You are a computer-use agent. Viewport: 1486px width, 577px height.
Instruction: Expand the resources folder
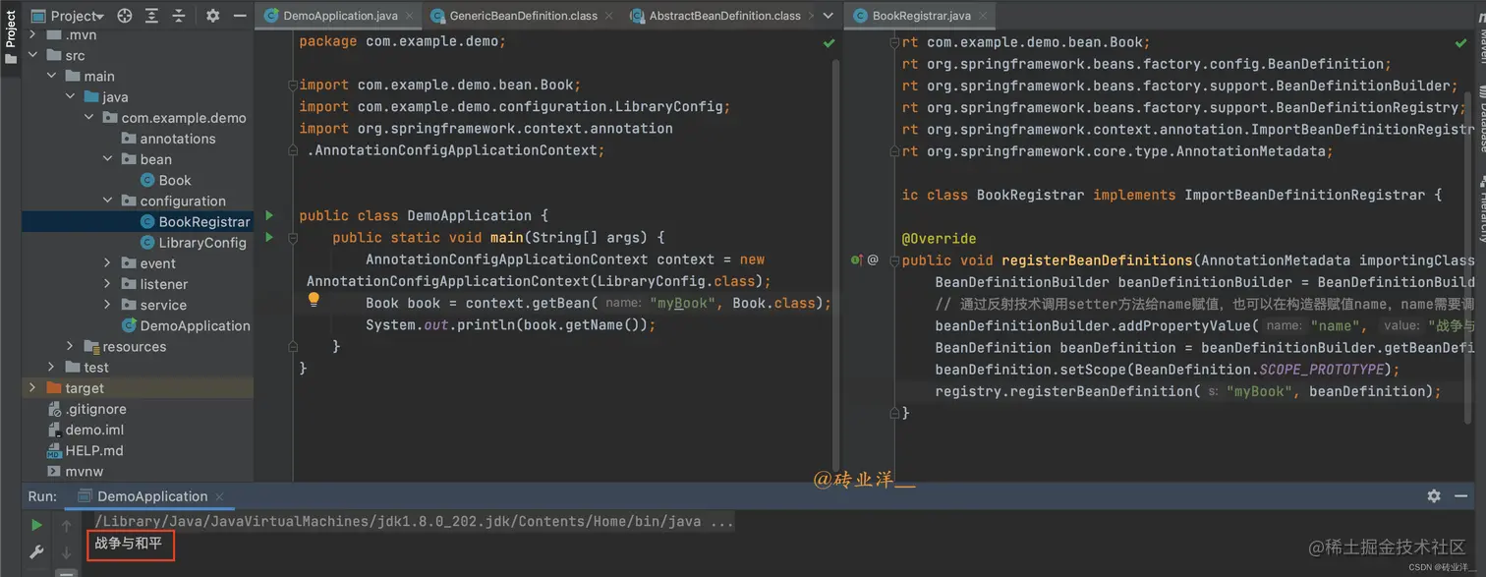click(x=70, y=346)
